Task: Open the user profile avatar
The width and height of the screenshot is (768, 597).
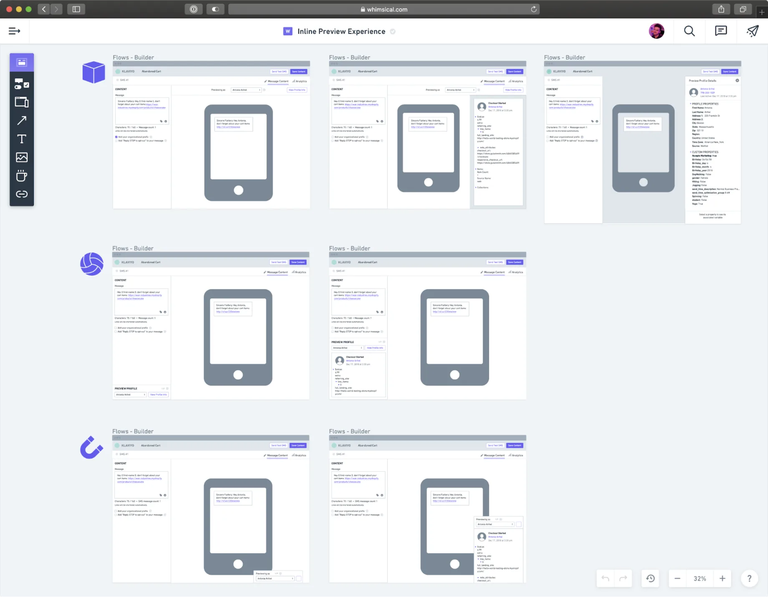Action: [657, 31]
